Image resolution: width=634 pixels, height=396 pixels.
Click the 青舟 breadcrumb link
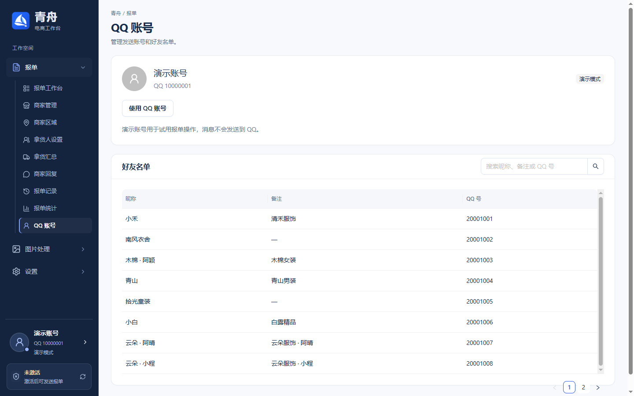click(x=116, y=13)
